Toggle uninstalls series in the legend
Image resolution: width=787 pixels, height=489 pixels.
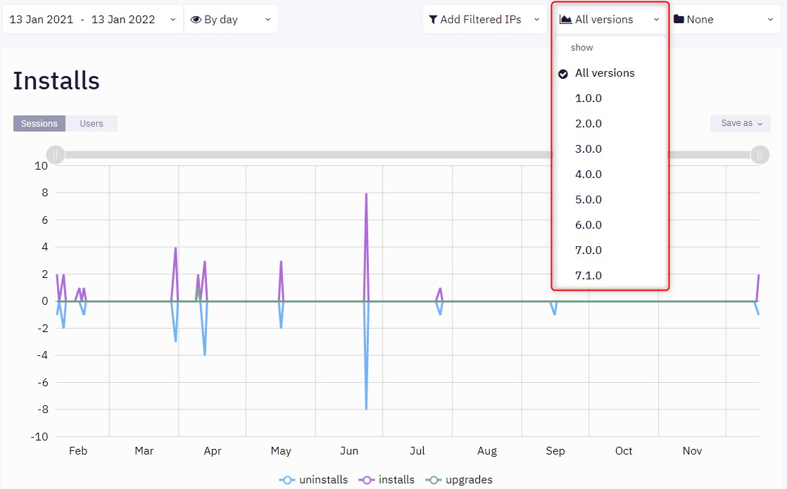click(x=314, y=480)
